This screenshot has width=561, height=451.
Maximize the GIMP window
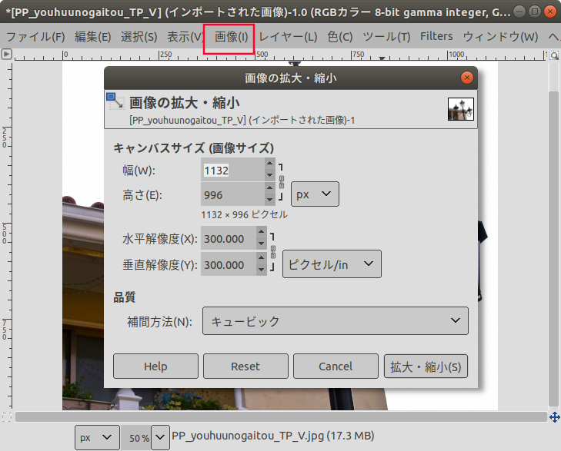coord(535,12)
